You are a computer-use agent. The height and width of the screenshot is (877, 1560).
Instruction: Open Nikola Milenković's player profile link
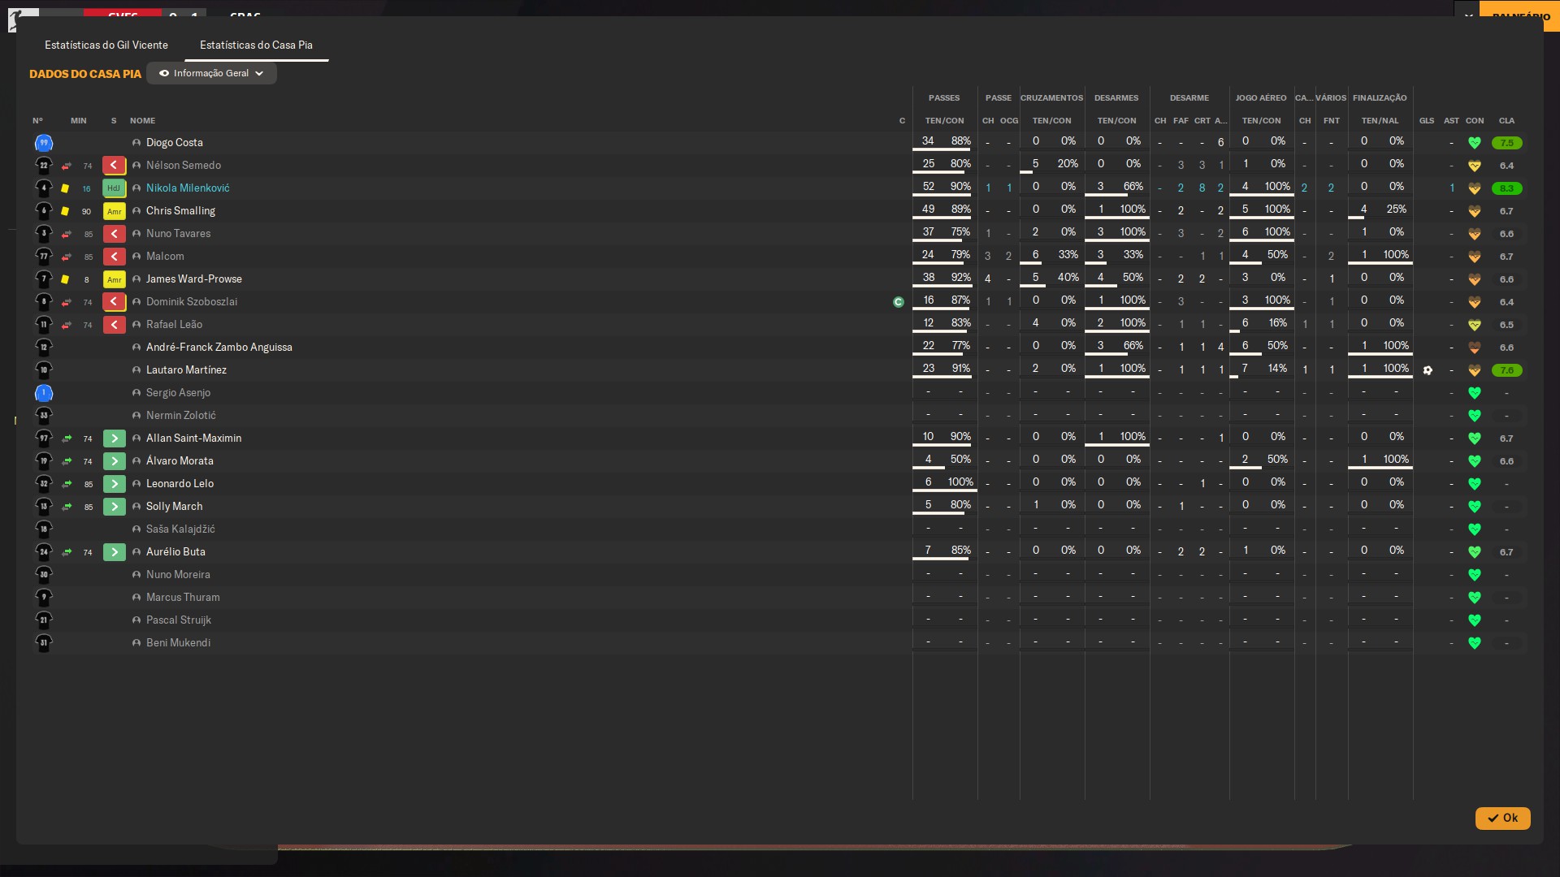[x=188, y=188]
